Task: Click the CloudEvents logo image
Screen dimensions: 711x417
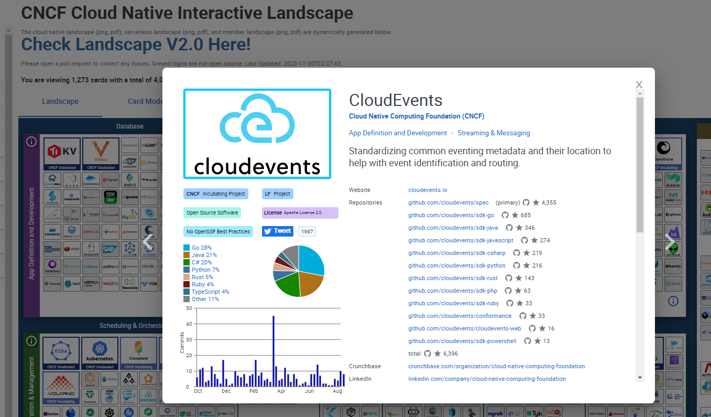Action: coord(257,134)
